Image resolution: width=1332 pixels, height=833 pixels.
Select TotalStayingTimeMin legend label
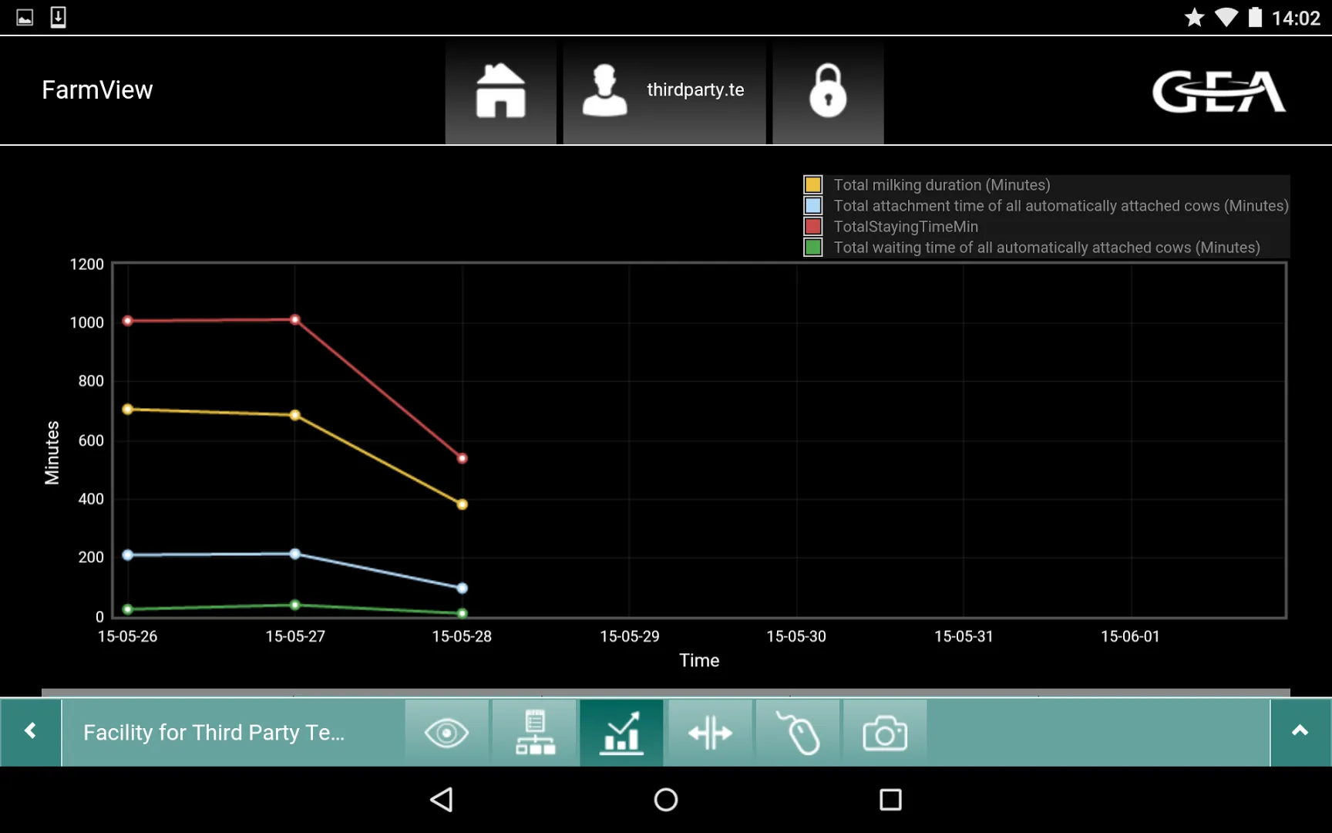(906, 227)
